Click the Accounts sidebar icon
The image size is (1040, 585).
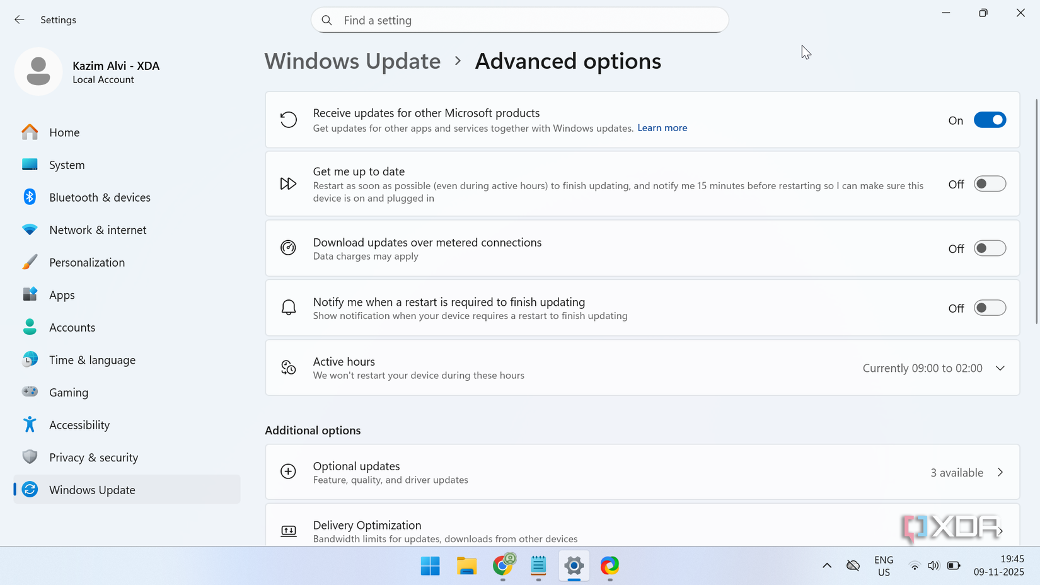click(x=30, y=327)
